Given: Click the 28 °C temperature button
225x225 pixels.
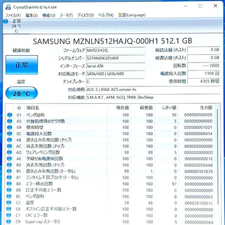Looking at the screenshot, I should [21, 93].
